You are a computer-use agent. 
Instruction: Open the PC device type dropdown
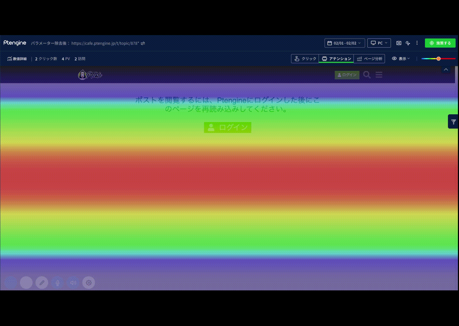pos(379,43)
